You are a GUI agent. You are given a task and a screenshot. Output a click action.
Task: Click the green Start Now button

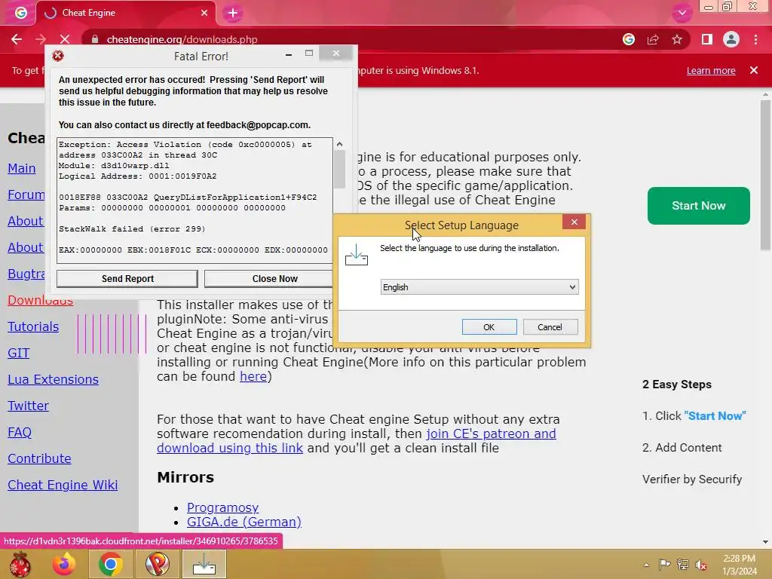[699, 206]
